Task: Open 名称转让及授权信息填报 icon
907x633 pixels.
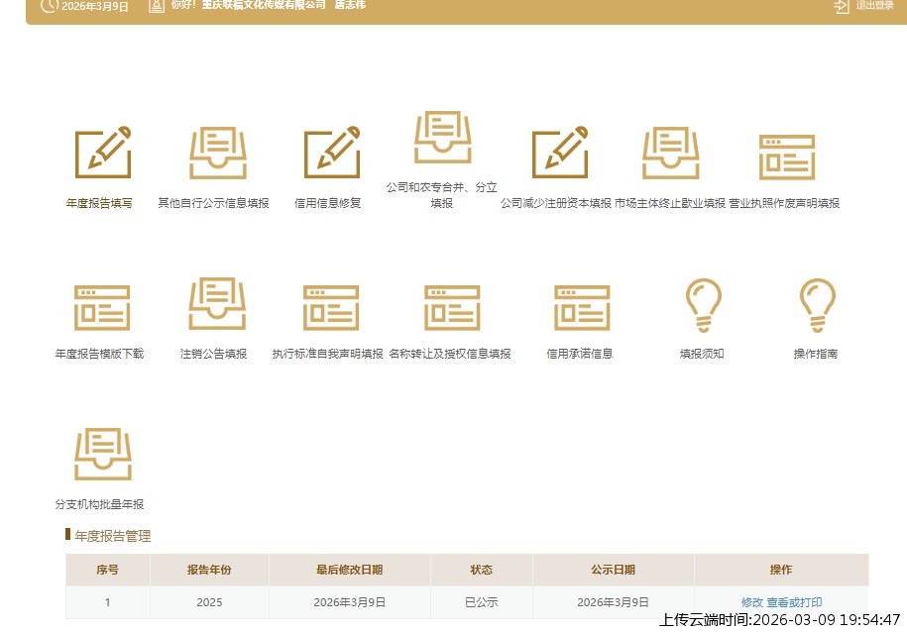Action: pos(452,307)
